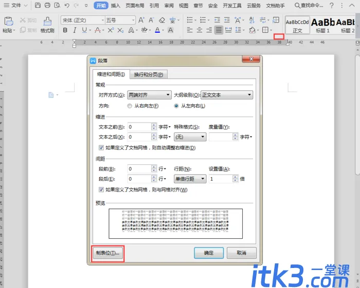
Task: Open line spacing dropdown
Action: click(190, 179)
